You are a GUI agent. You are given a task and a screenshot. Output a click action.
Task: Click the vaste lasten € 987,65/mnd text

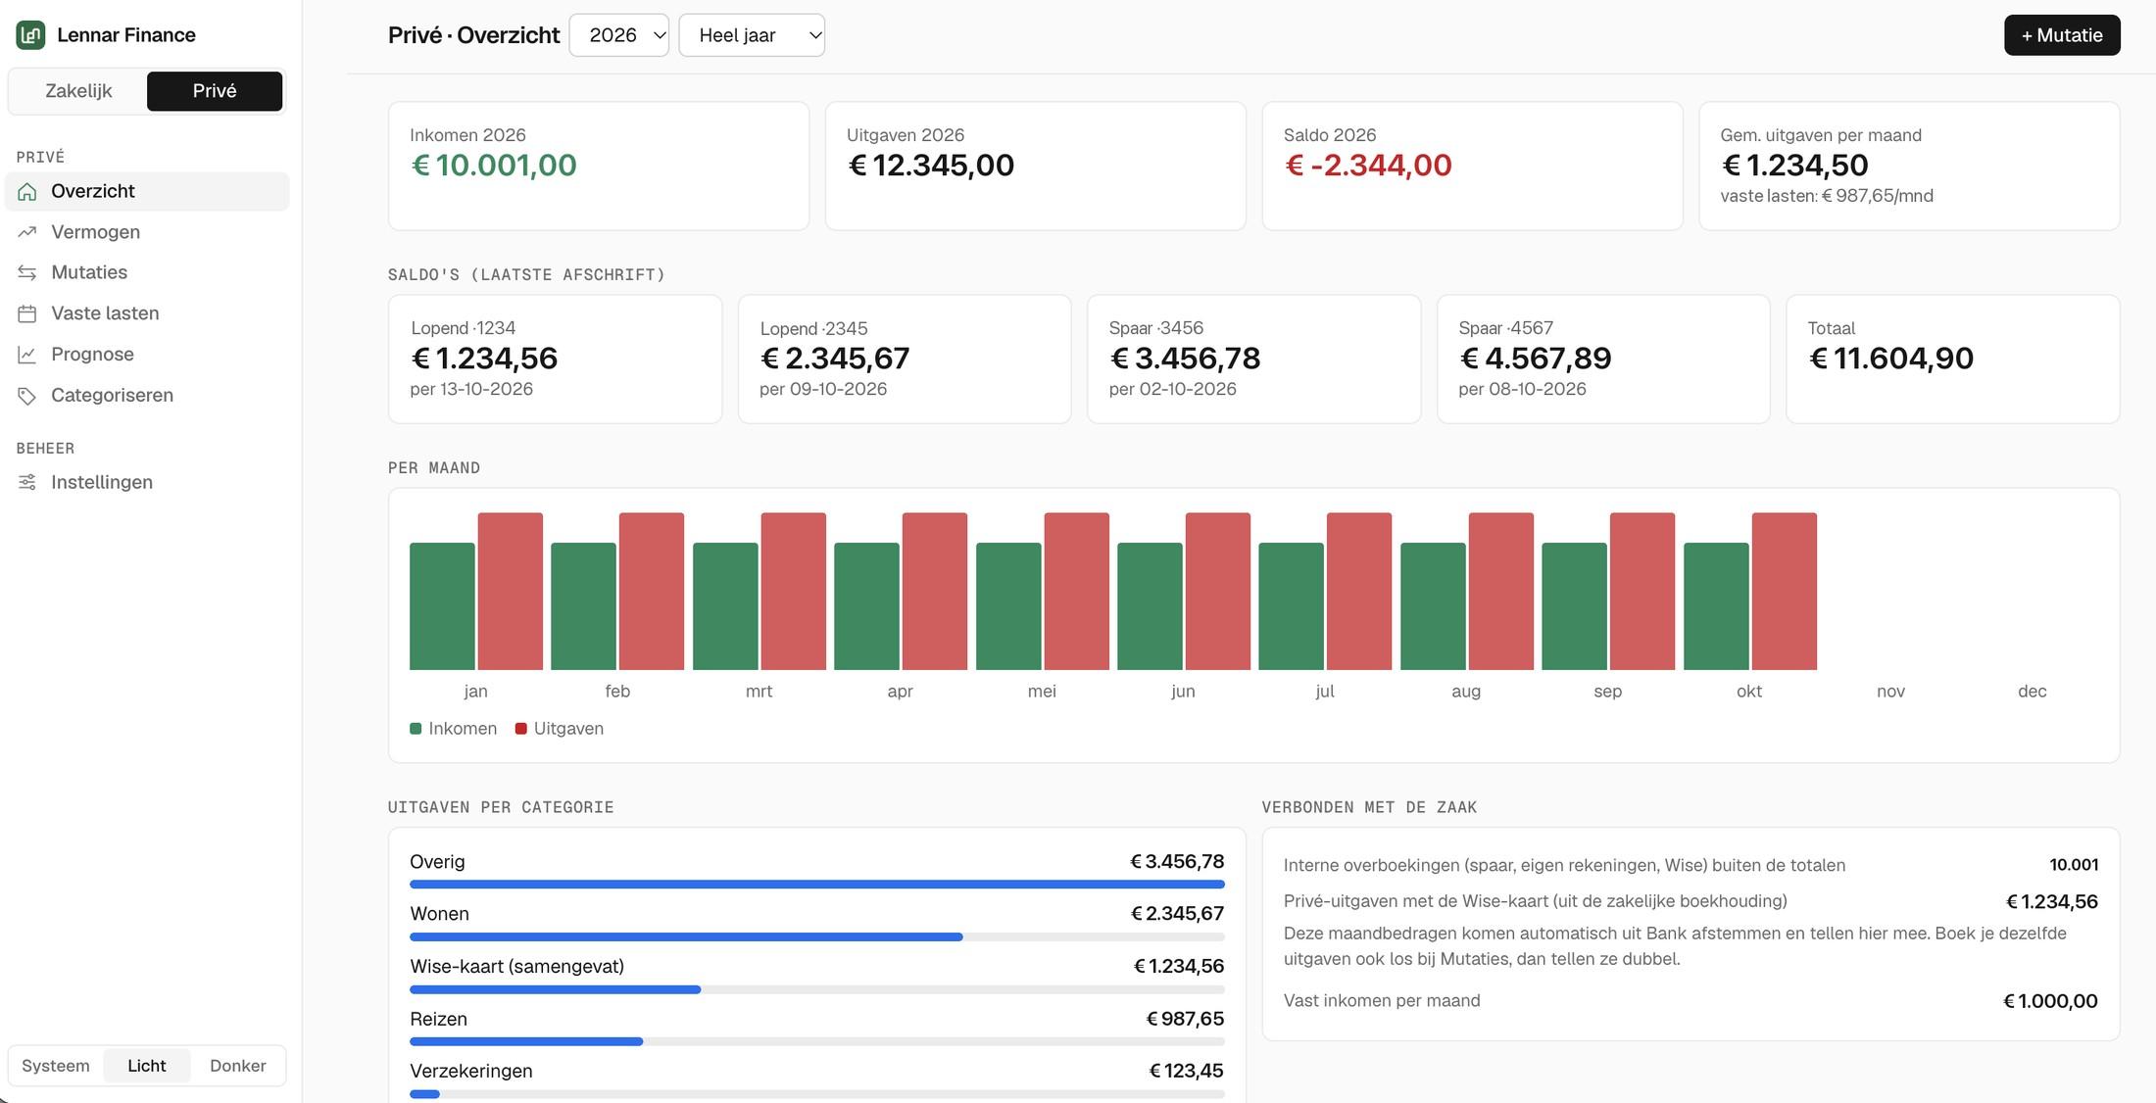1827,196
